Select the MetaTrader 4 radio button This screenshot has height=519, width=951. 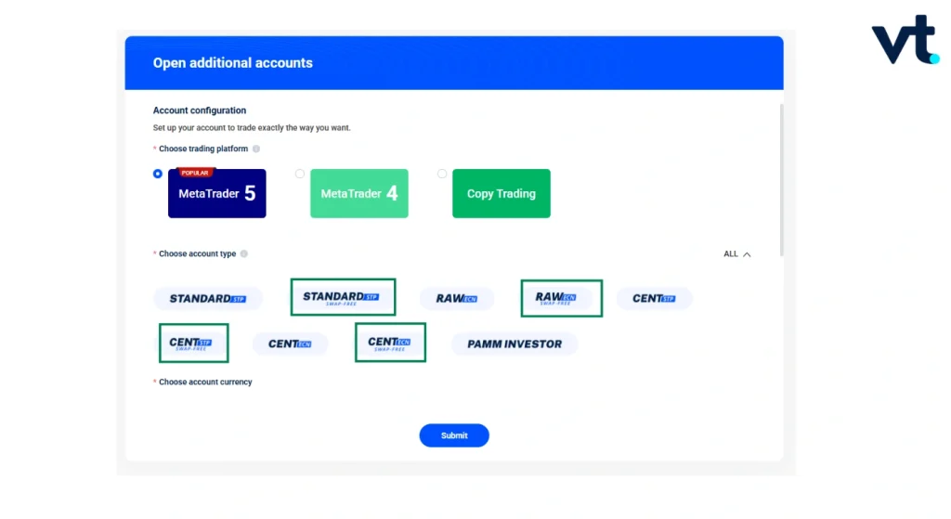coord(300,174)
